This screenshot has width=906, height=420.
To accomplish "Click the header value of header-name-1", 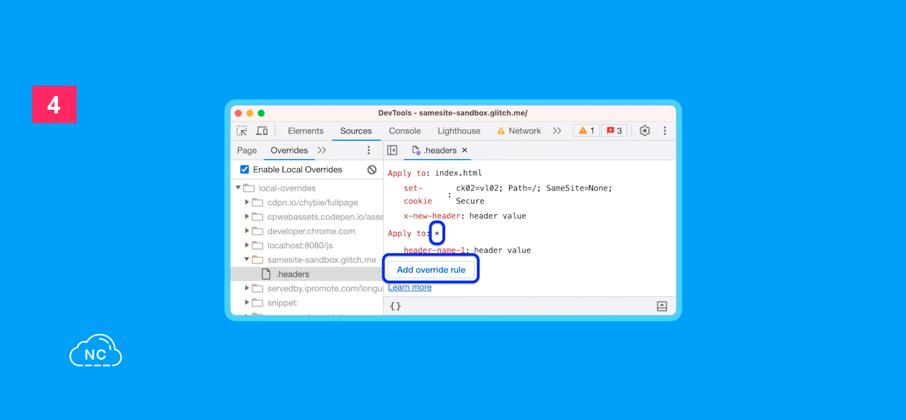I will click(x=503, y=250).
